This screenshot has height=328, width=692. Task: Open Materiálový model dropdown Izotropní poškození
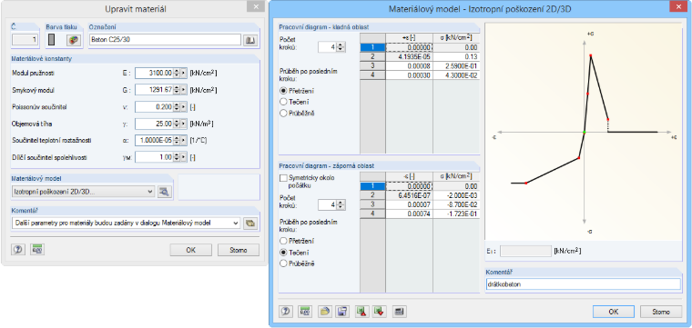pyautogui.click(x=84, y=192)
